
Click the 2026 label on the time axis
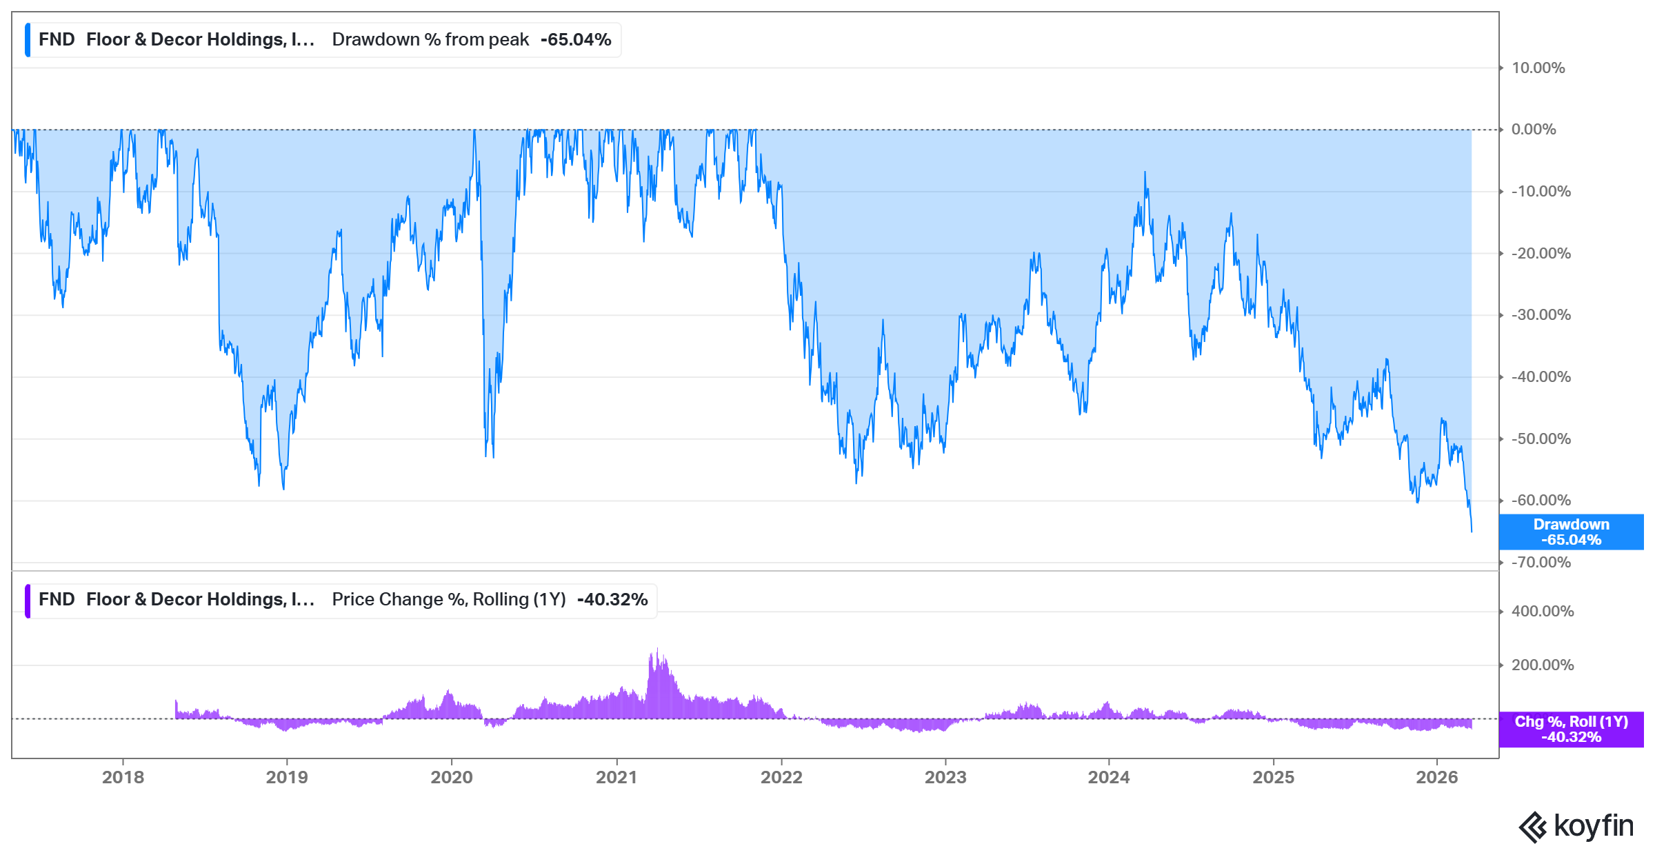1436,778
